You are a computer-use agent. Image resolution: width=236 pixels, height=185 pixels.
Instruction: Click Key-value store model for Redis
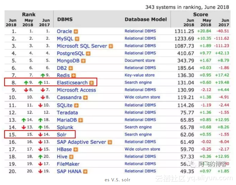(x=140, y=75)
